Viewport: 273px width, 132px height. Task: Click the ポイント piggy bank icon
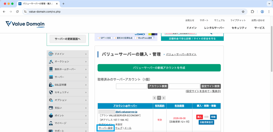[51, 116]
